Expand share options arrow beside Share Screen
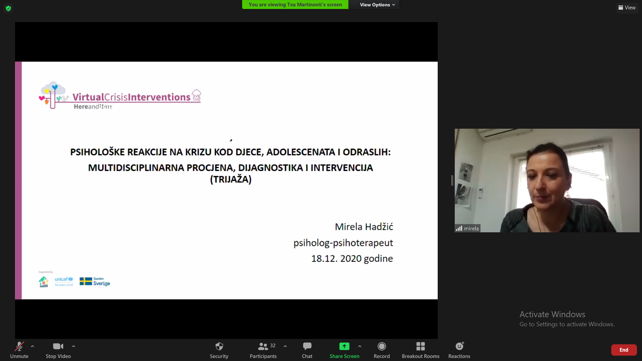 [x=360, y=346]
